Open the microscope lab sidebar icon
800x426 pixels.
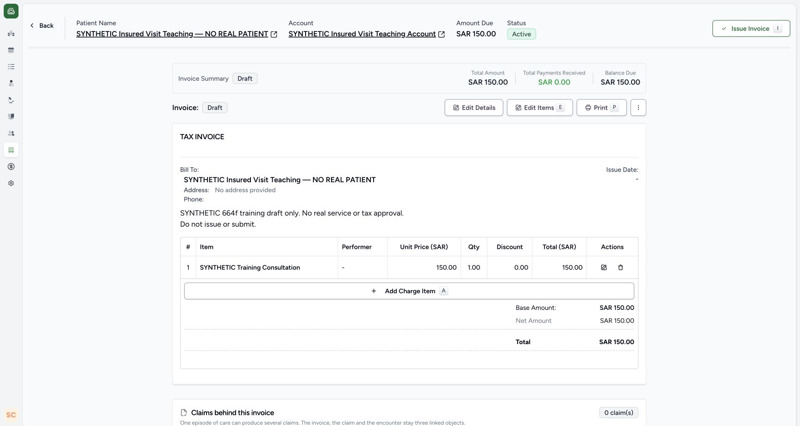pos(11,100)
